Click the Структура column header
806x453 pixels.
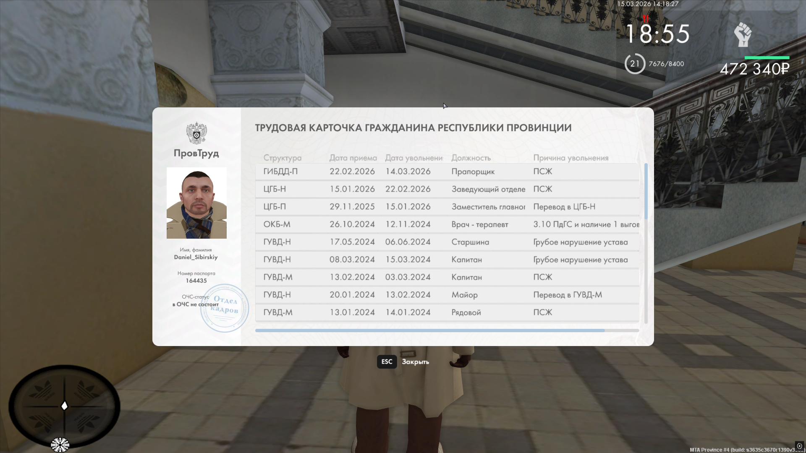click(282, 158)
